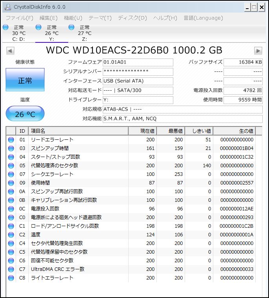Click the masked serial number field

coord(138,72)
